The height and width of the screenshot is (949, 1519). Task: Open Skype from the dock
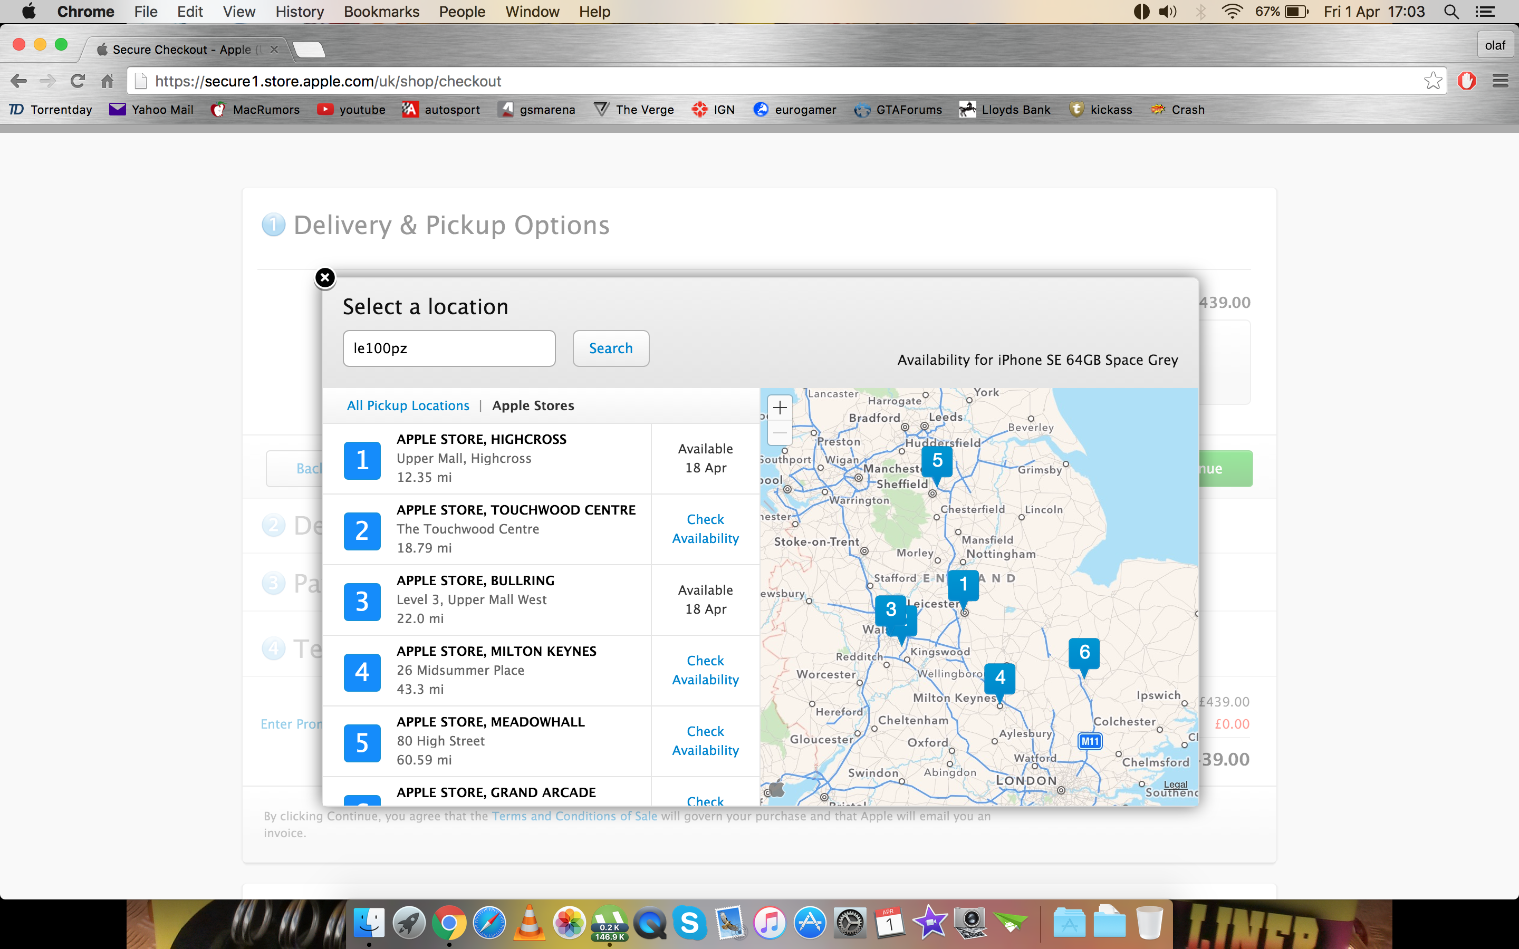point(689,922)
